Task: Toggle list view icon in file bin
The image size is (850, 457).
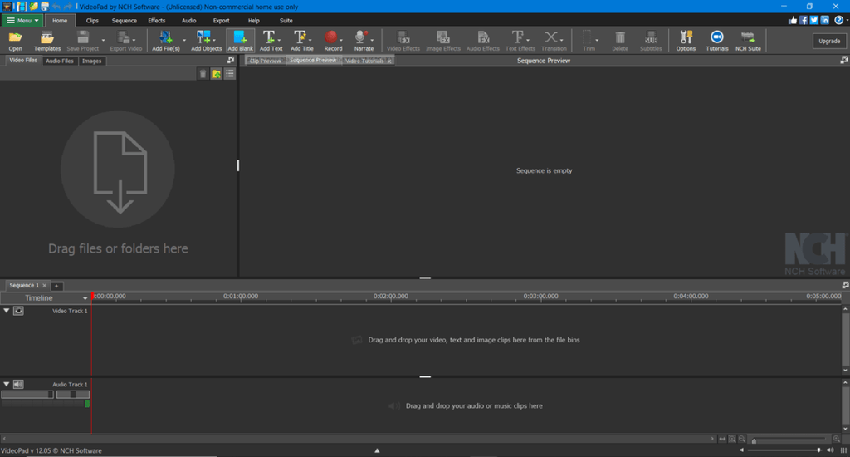Action: click(x=230, y=74)
